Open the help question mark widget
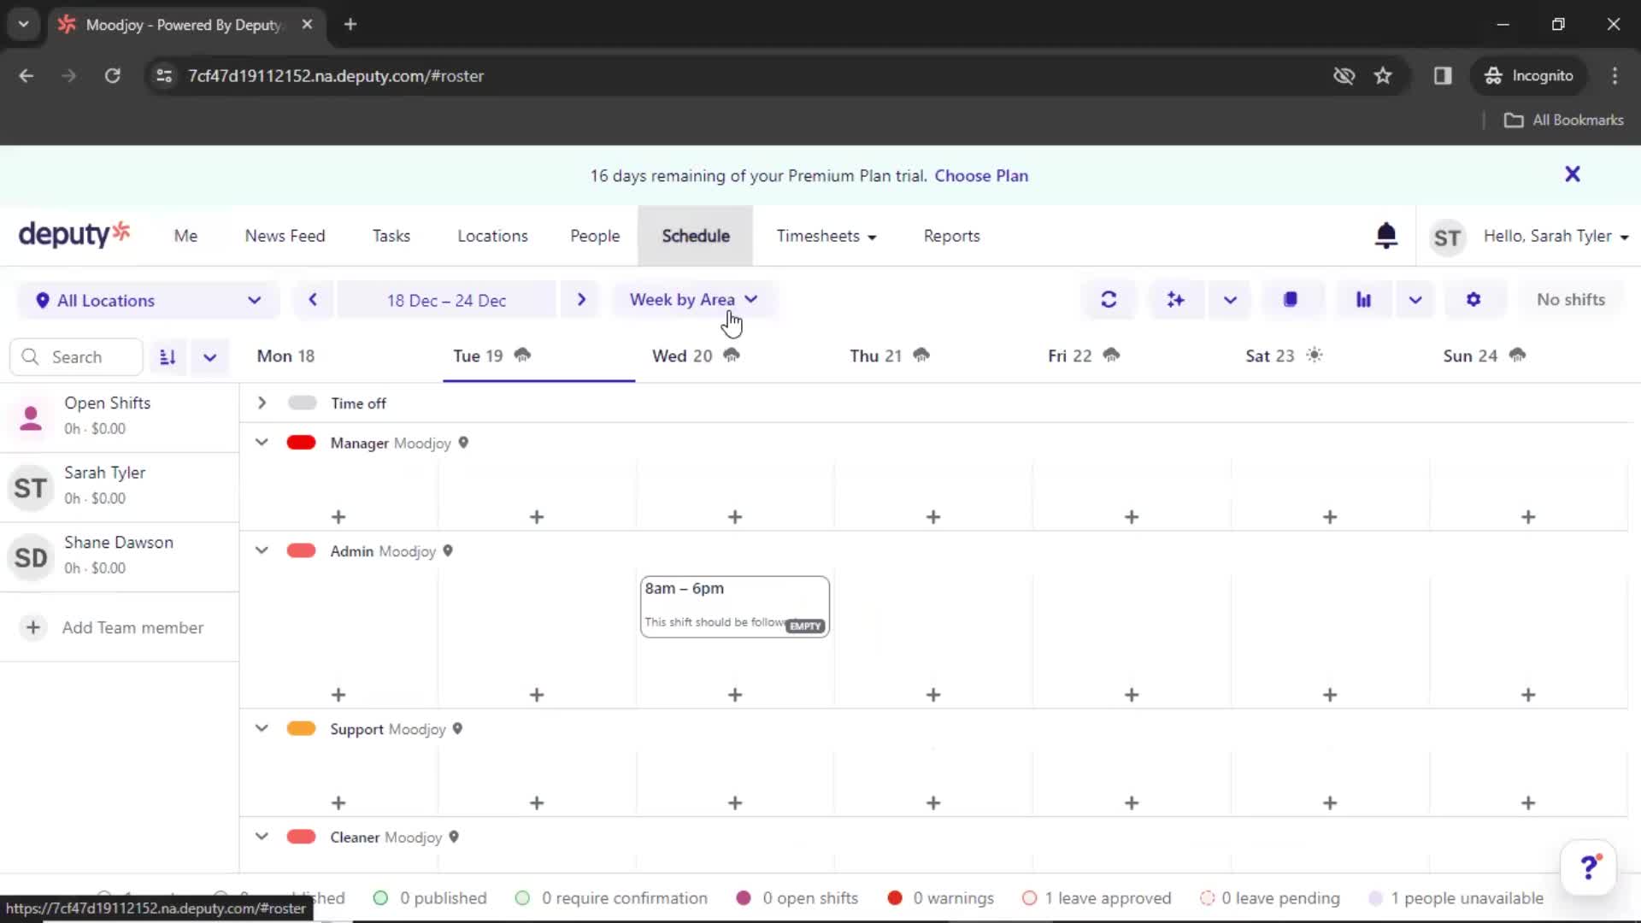This screenshot has height=923, width=1641. [x=1589, y=867]
